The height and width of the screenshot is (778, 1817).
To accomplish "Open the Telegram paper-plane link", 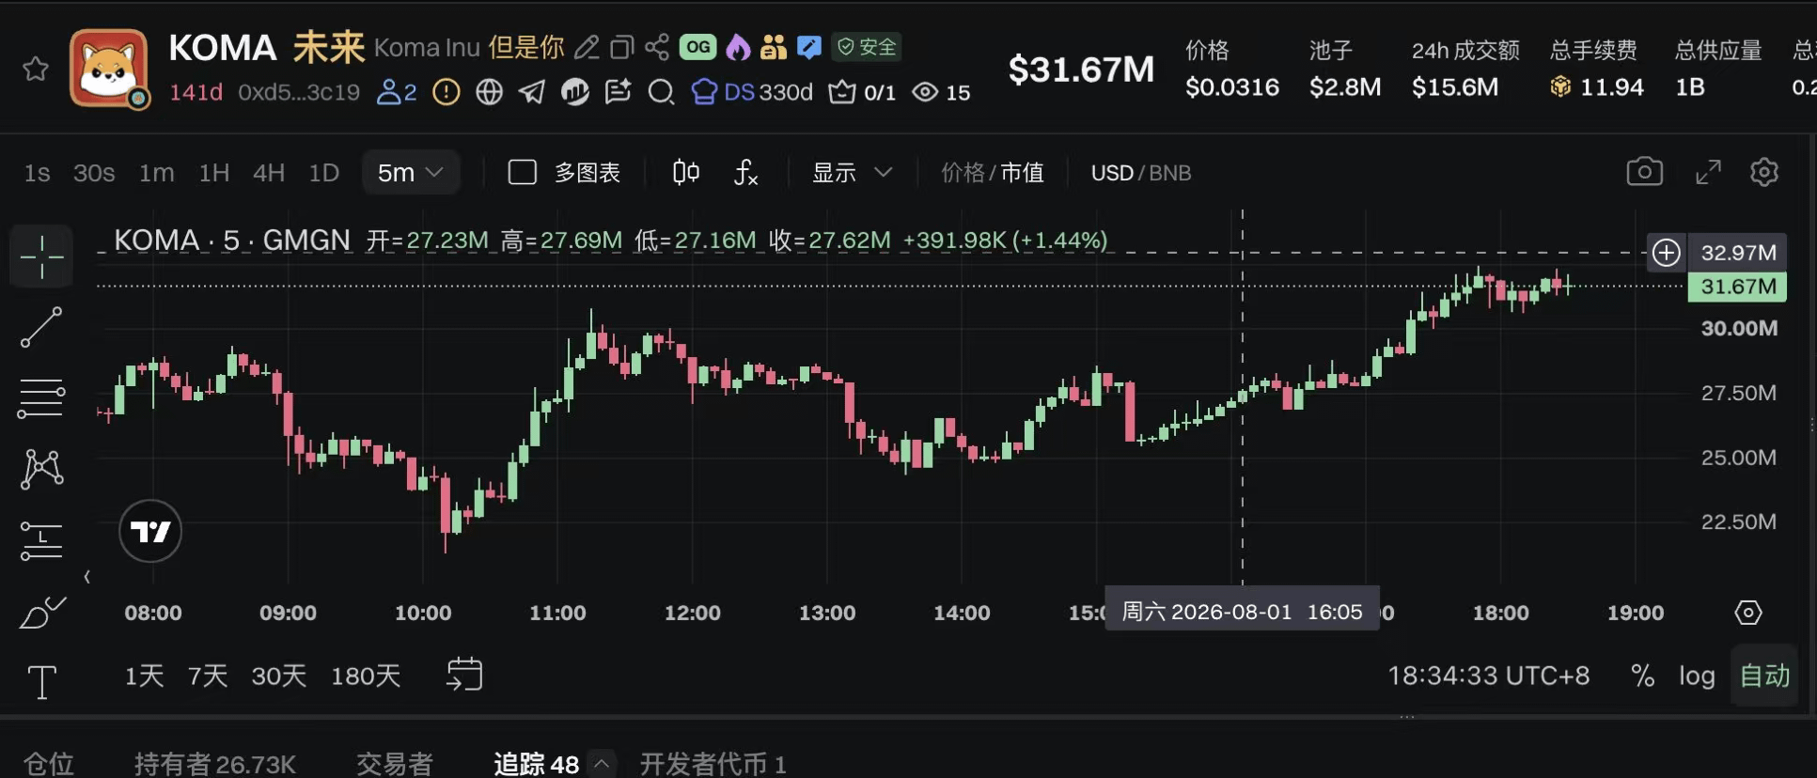I will [532, 92].
